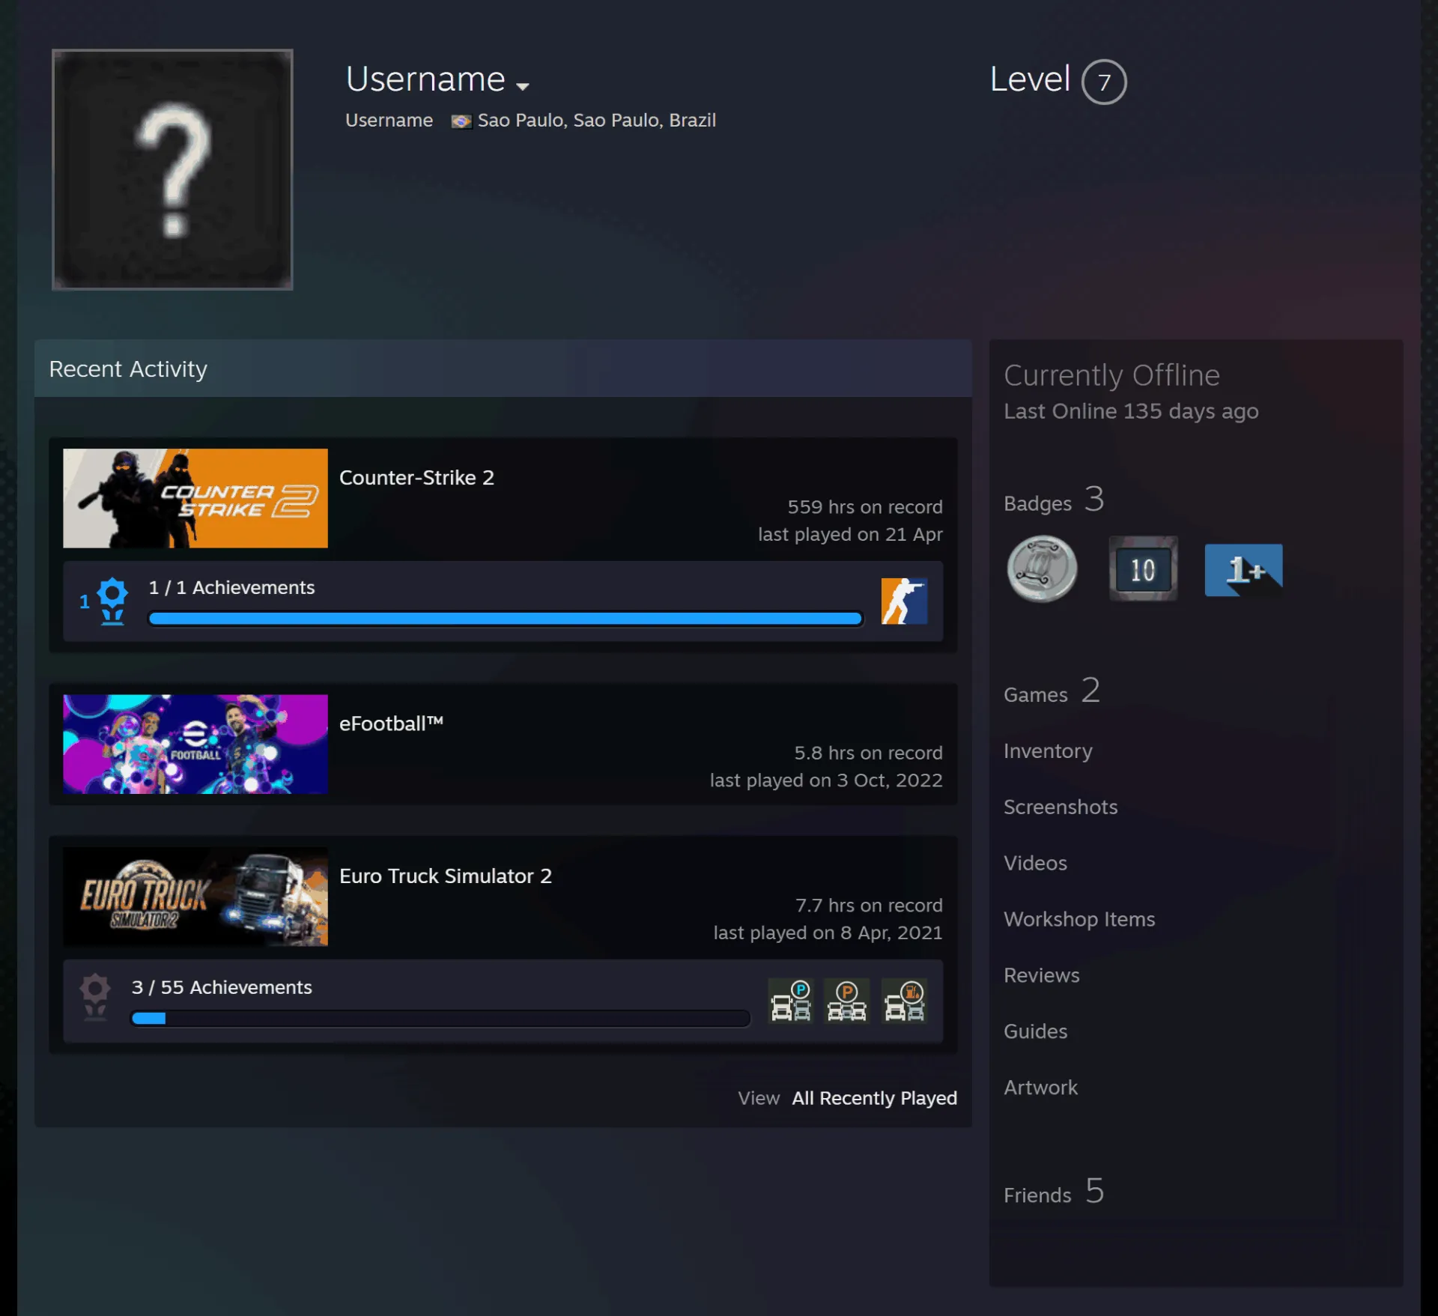This screenshot has height=1316, width=1438.
Task: Open the Screenshots section
Action: (1061, 807)
